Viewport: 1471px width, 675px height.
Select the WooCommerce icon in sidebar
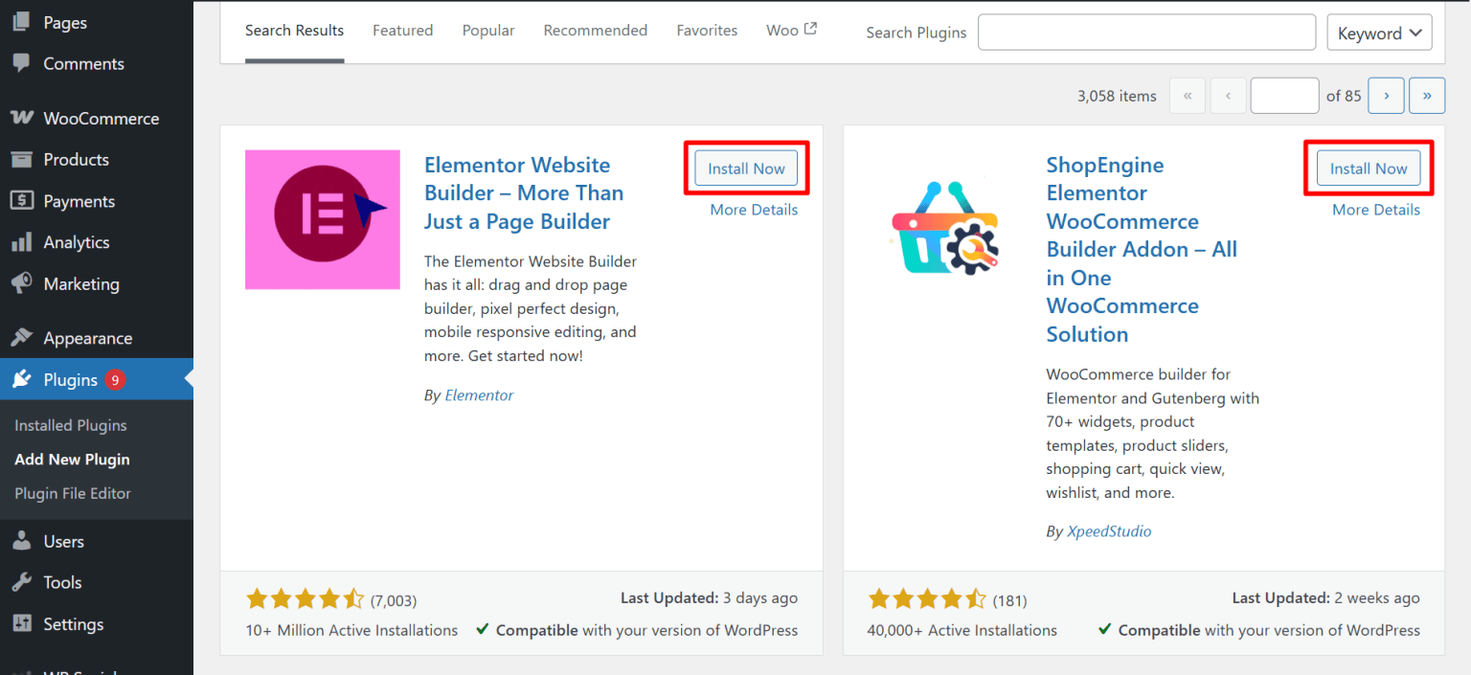101,118
